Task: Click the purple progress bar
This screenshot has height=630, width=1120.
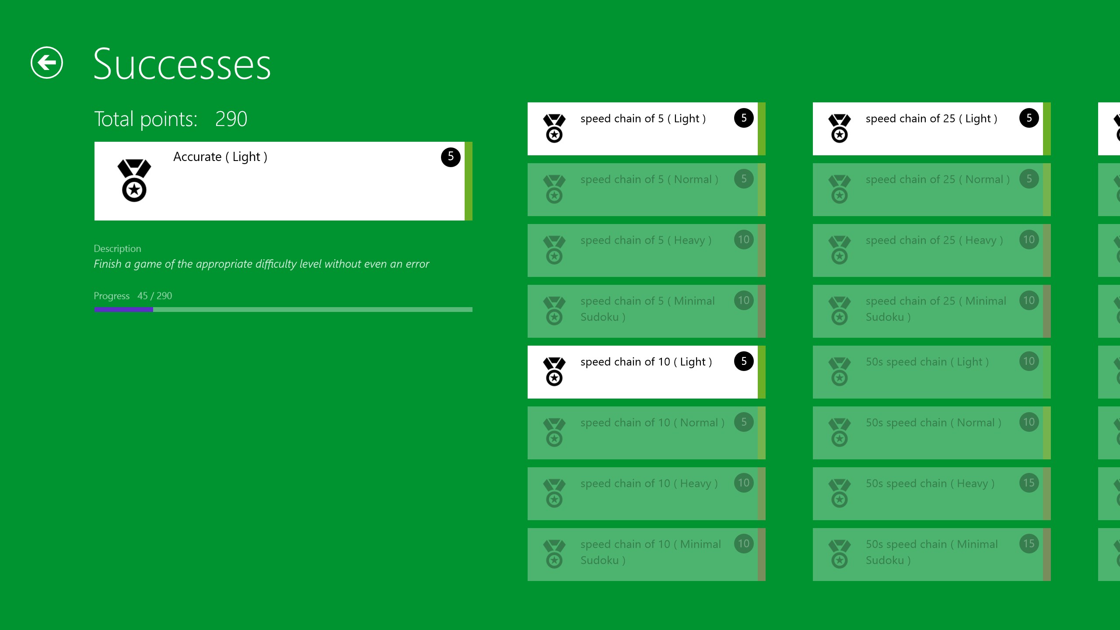Action: click(124, 309)
